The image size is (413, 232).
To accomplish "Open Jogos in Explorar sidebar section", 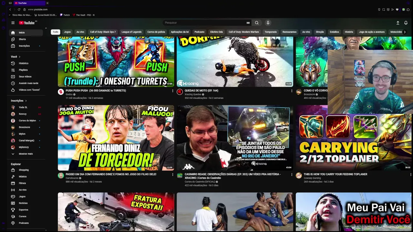I will (26, 197).
